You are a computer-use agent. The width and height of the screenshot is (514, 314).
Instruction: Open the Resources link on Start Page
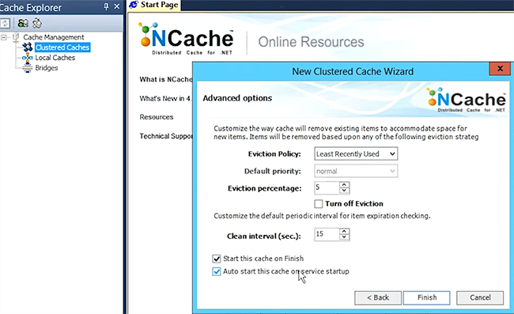[x=157, y=117]
